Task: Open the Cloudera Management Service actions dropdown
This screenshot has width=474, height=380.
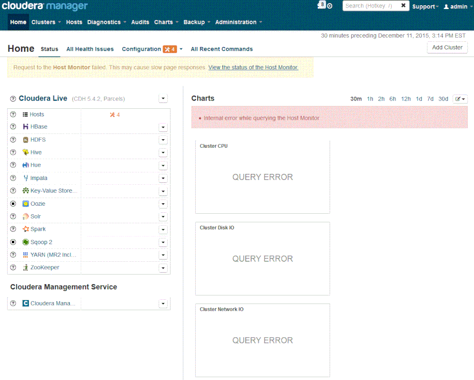Action: point(163,304)
